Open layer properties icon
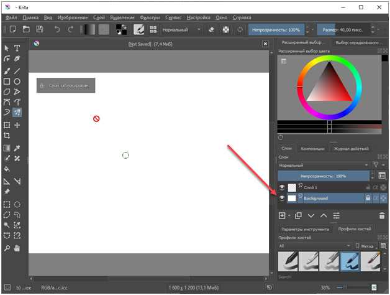The height and width of the screenshot is (295, 390). click(336, 215)
